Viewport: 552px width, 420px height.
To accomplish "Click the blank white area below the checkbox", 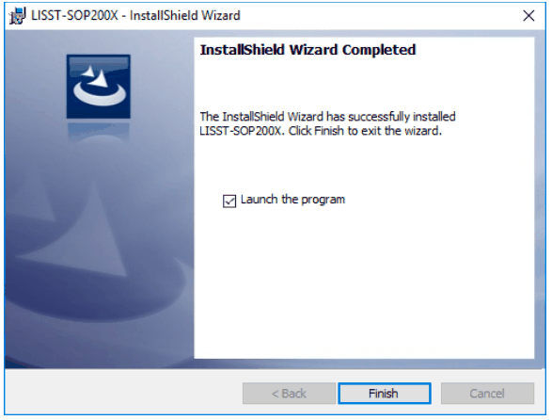I will pyautogui.click(x=364, y=283).
